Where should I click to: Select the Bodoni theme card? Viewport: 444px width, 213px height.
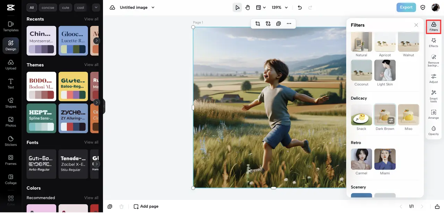point(41,87)
